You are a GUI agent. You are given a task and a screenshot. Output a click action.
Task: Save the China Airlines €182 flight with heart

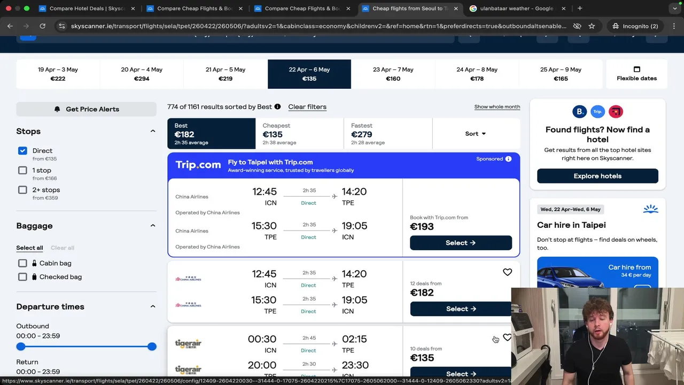coord(507,272)
